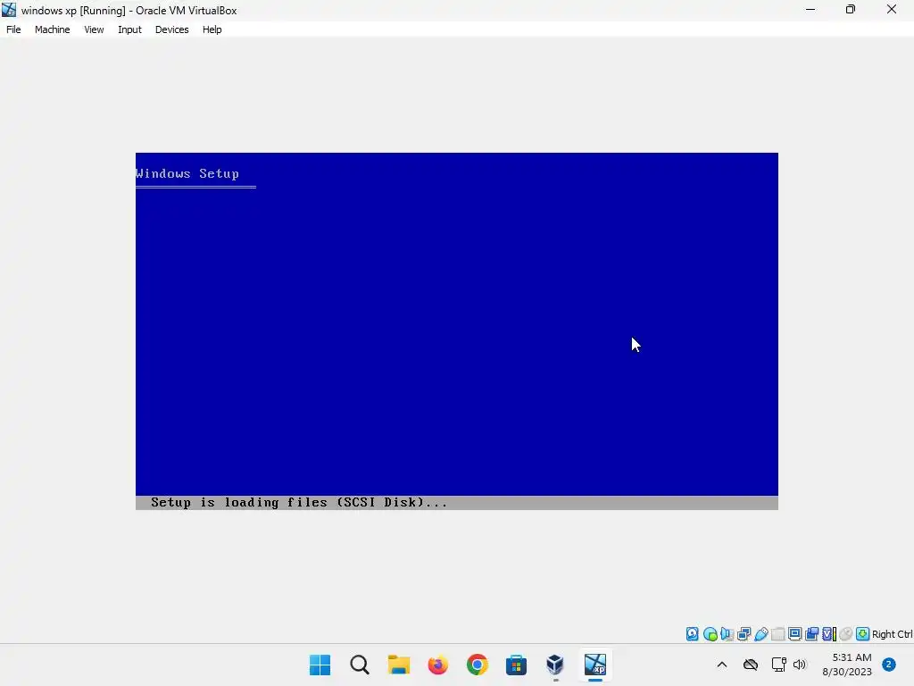Image resolution: width=914 pixels, height=686 pixels.
Task: Open the File menu
Action: point(13,29)
